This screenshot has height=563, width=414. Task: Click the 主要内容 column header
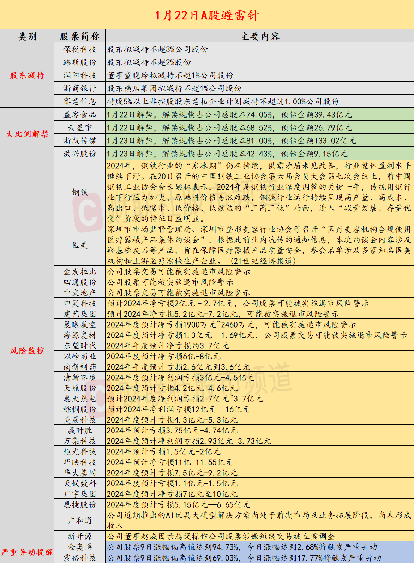pyautogui.click(x=259, y=36)
